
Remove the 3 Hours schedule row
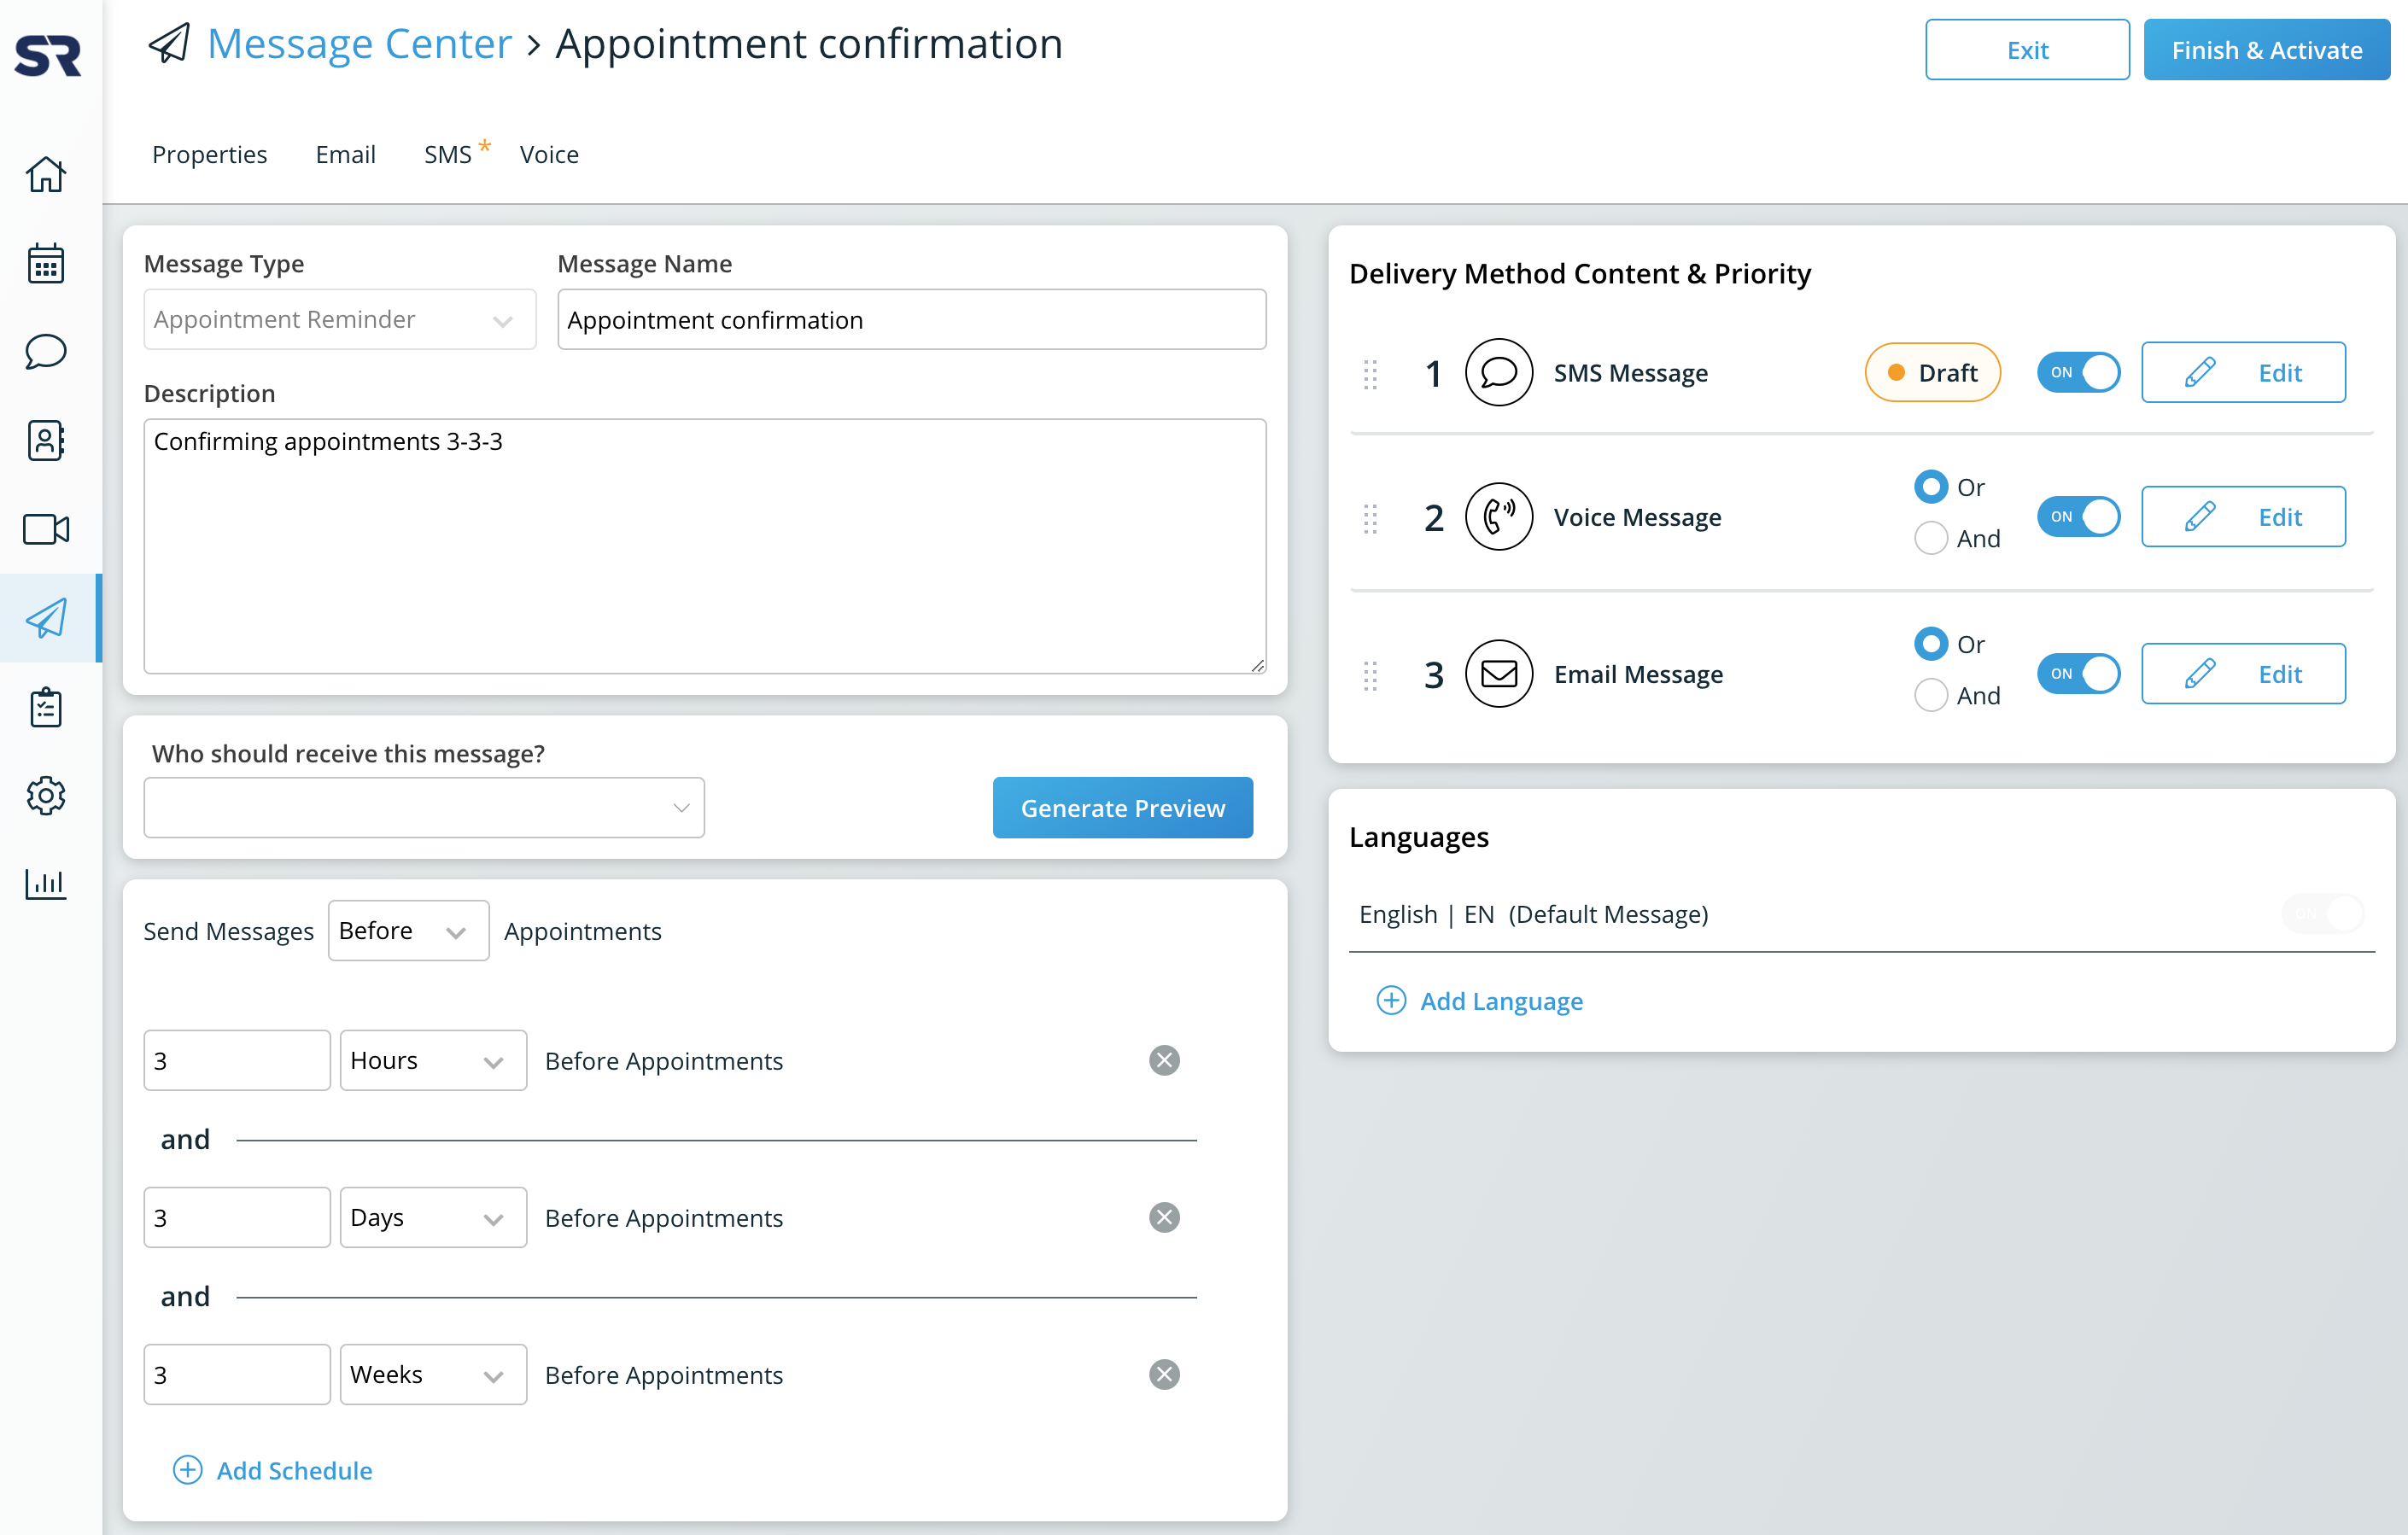coord(1164,1060)
